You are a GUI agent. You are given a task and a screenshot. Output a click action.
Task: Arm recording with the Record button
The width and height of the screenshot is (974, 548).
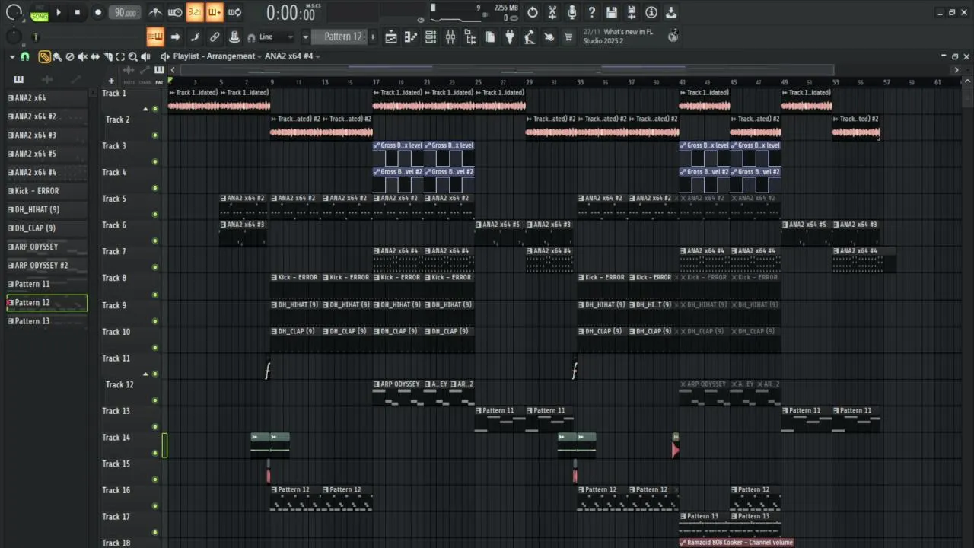pyautogui.click(x=97, y=12)
